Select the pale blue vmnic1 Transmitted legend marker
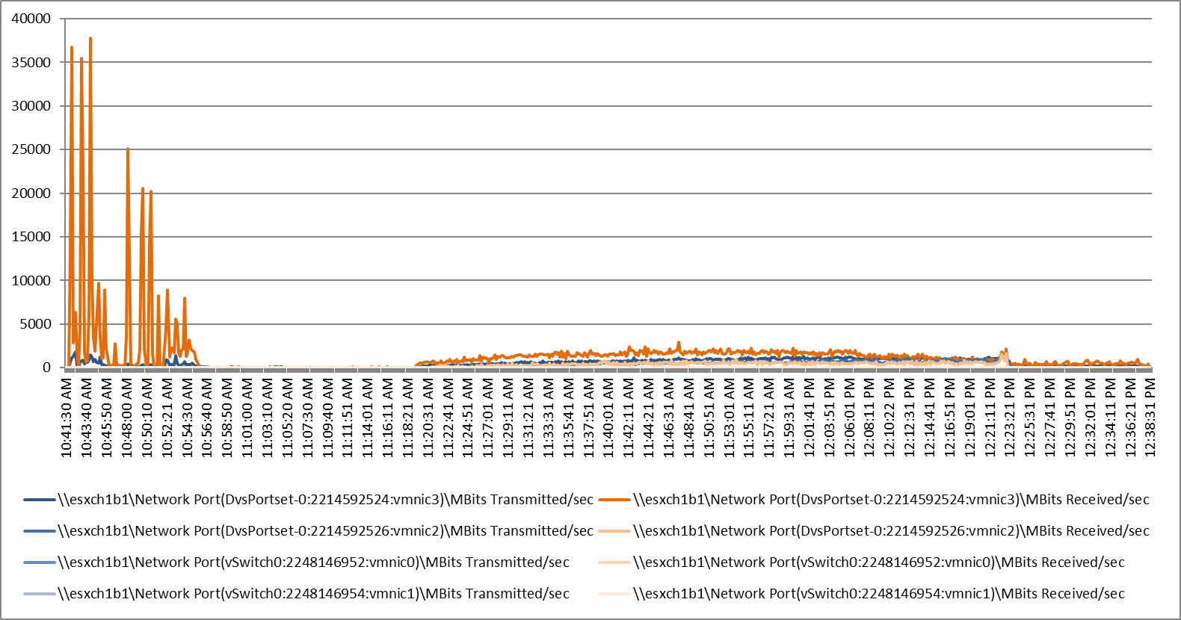 tap(40, 594)
